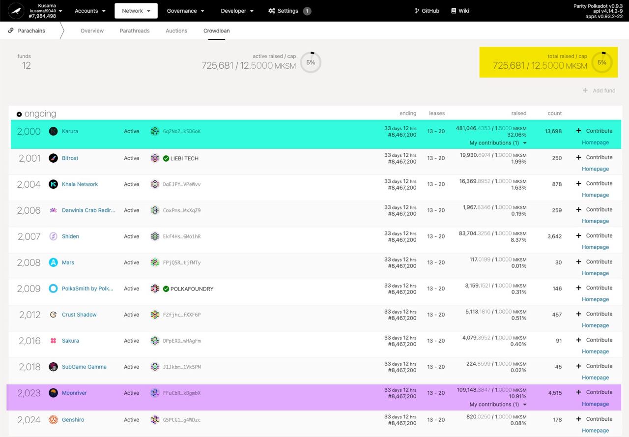
Task: Click the Khala owner address DaEJPY_VPeWvv
Action: tap(182, 184)
